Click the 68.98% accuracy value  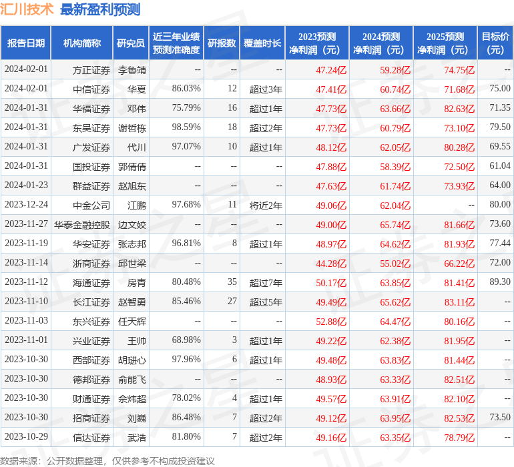186,340
